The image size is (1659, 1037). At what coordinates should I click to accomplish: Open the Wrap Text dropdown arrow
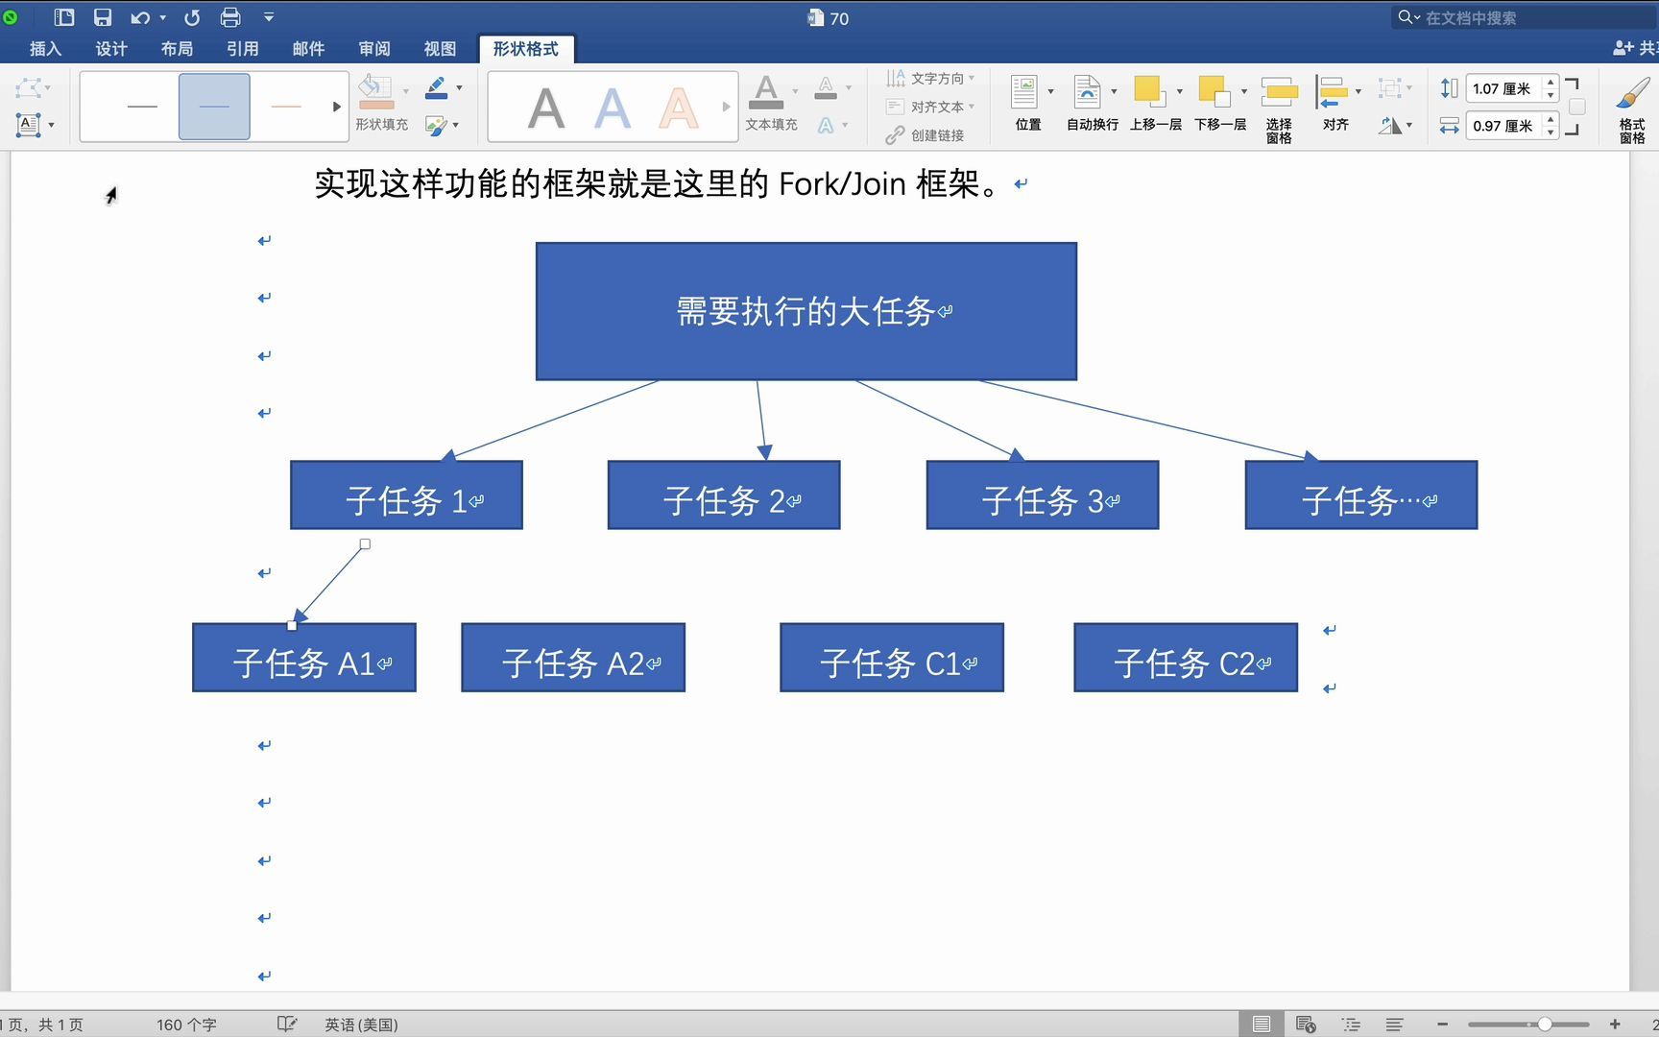pos(1114,92)
